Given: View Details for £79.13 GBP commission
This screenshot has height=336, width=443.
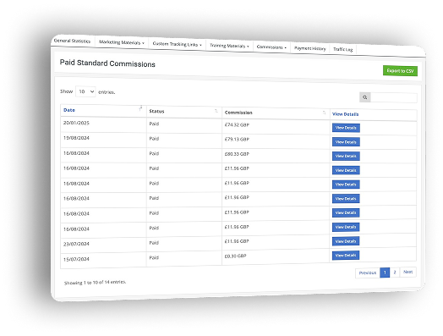Looking at the screenshot, I should [x=346, y=142].
